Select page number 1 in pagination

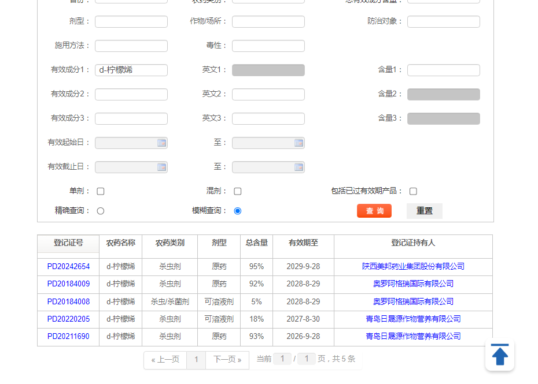[x=196, y=359]
